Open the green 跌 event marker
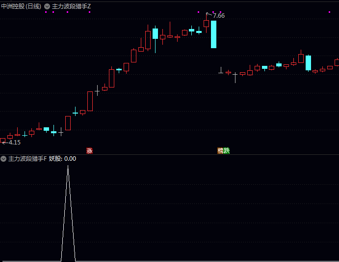 click(x=227, y=150)
